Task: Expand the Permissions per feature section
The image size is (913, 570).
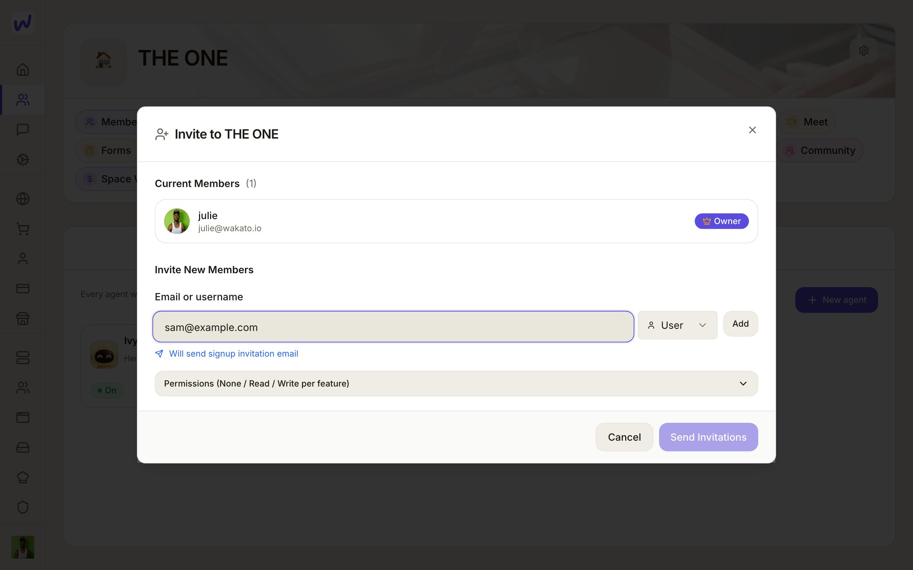Action: tap(456, 383)
